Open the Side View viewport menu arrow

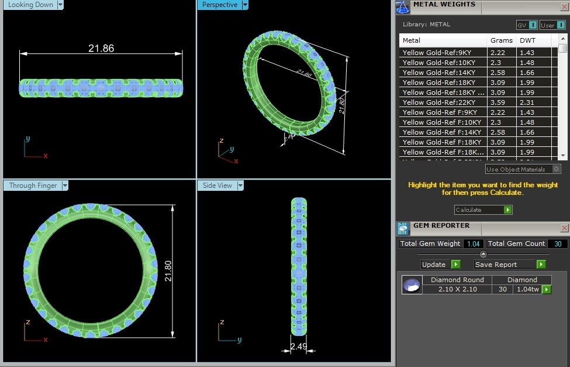coord(240,186)
